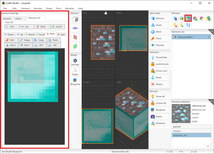The width and height of the screenshot is (214, 154).
Task: Open the Window menu
Action: [70, 9]
